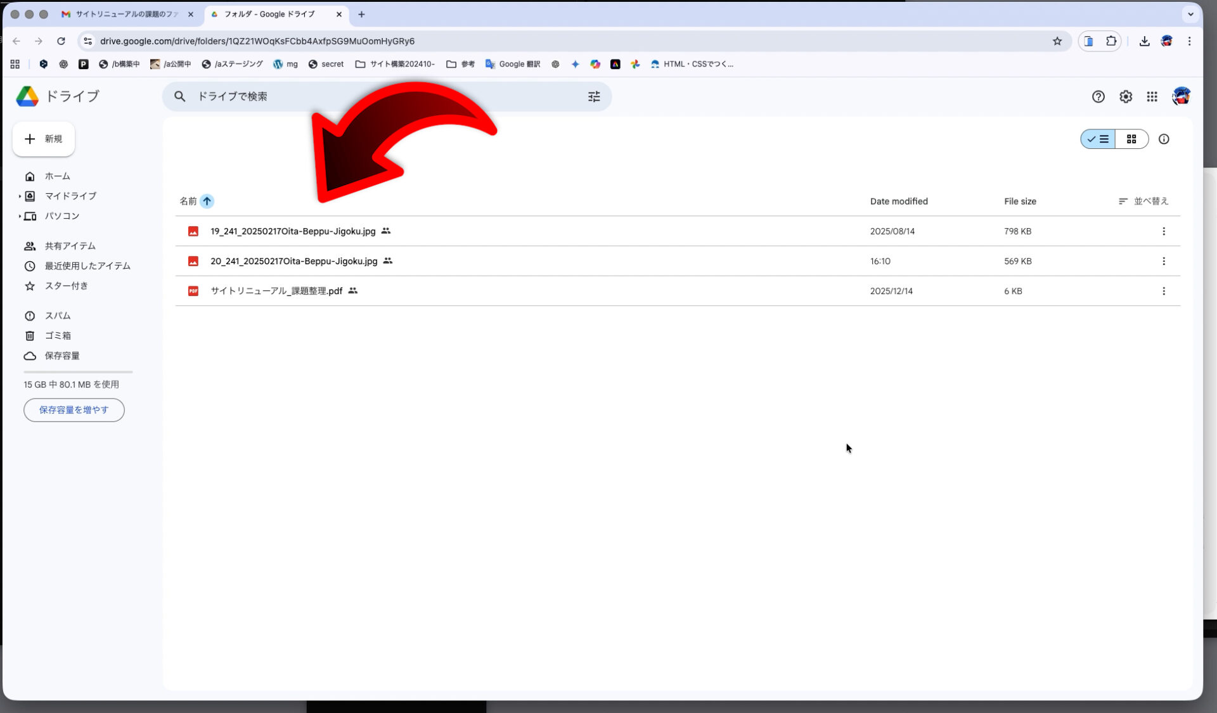Expand My Drive tree

click(20, 196)
